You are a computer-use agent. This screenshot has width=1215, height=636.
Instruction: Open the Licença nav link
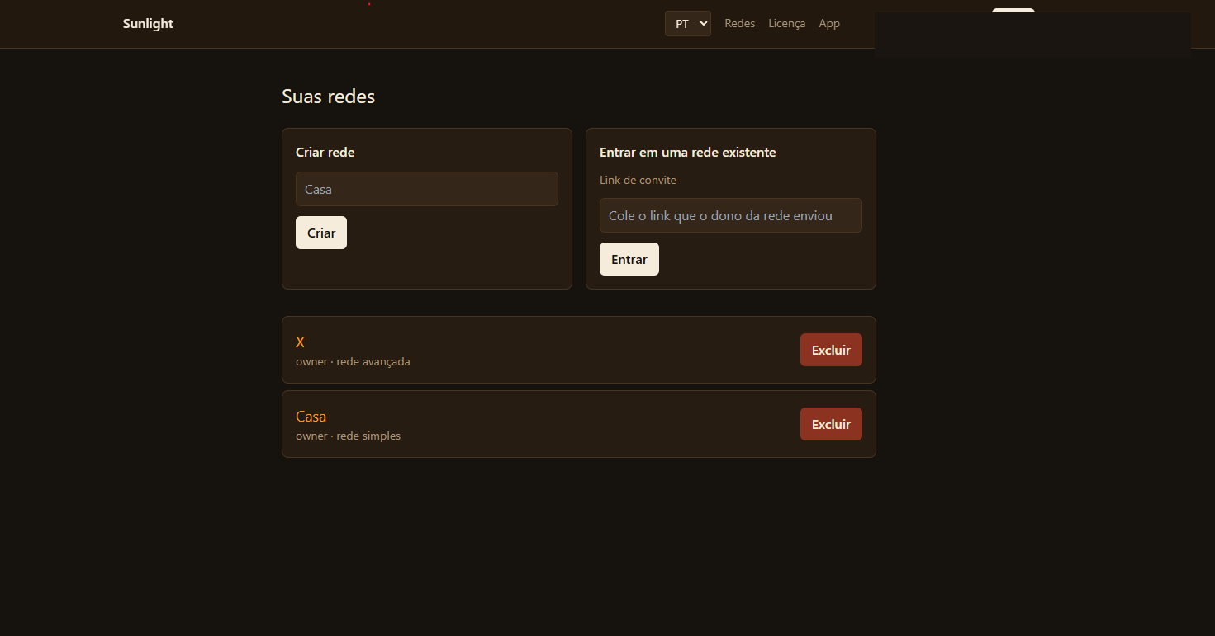click(786, 24)
